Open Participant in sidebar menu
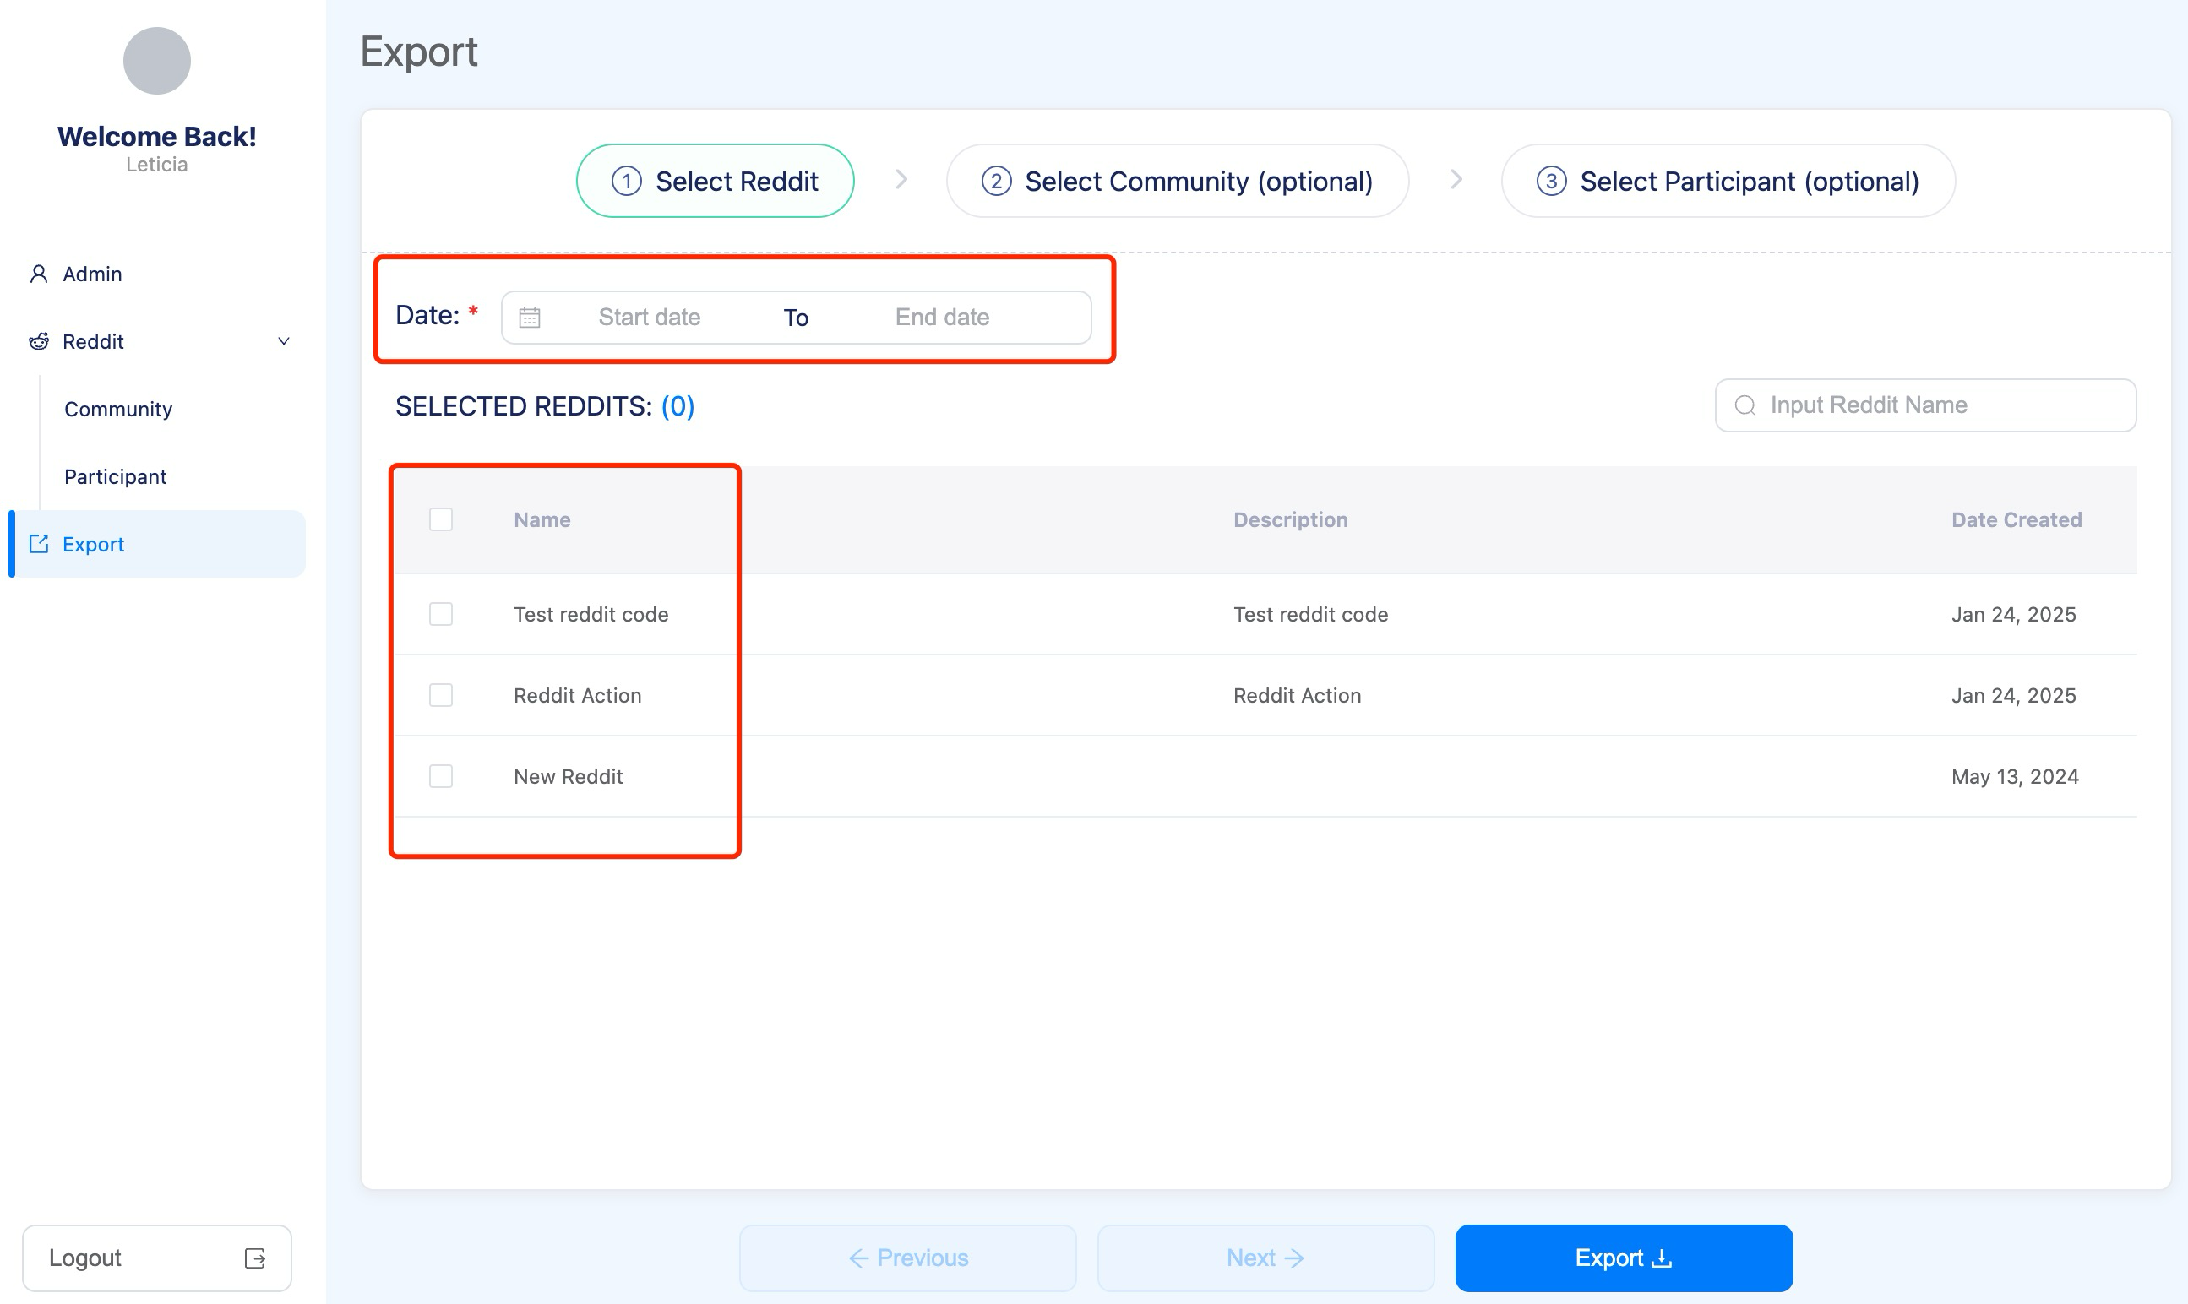This screenshot has width=2188, height=1304. (x=115, y=476)
